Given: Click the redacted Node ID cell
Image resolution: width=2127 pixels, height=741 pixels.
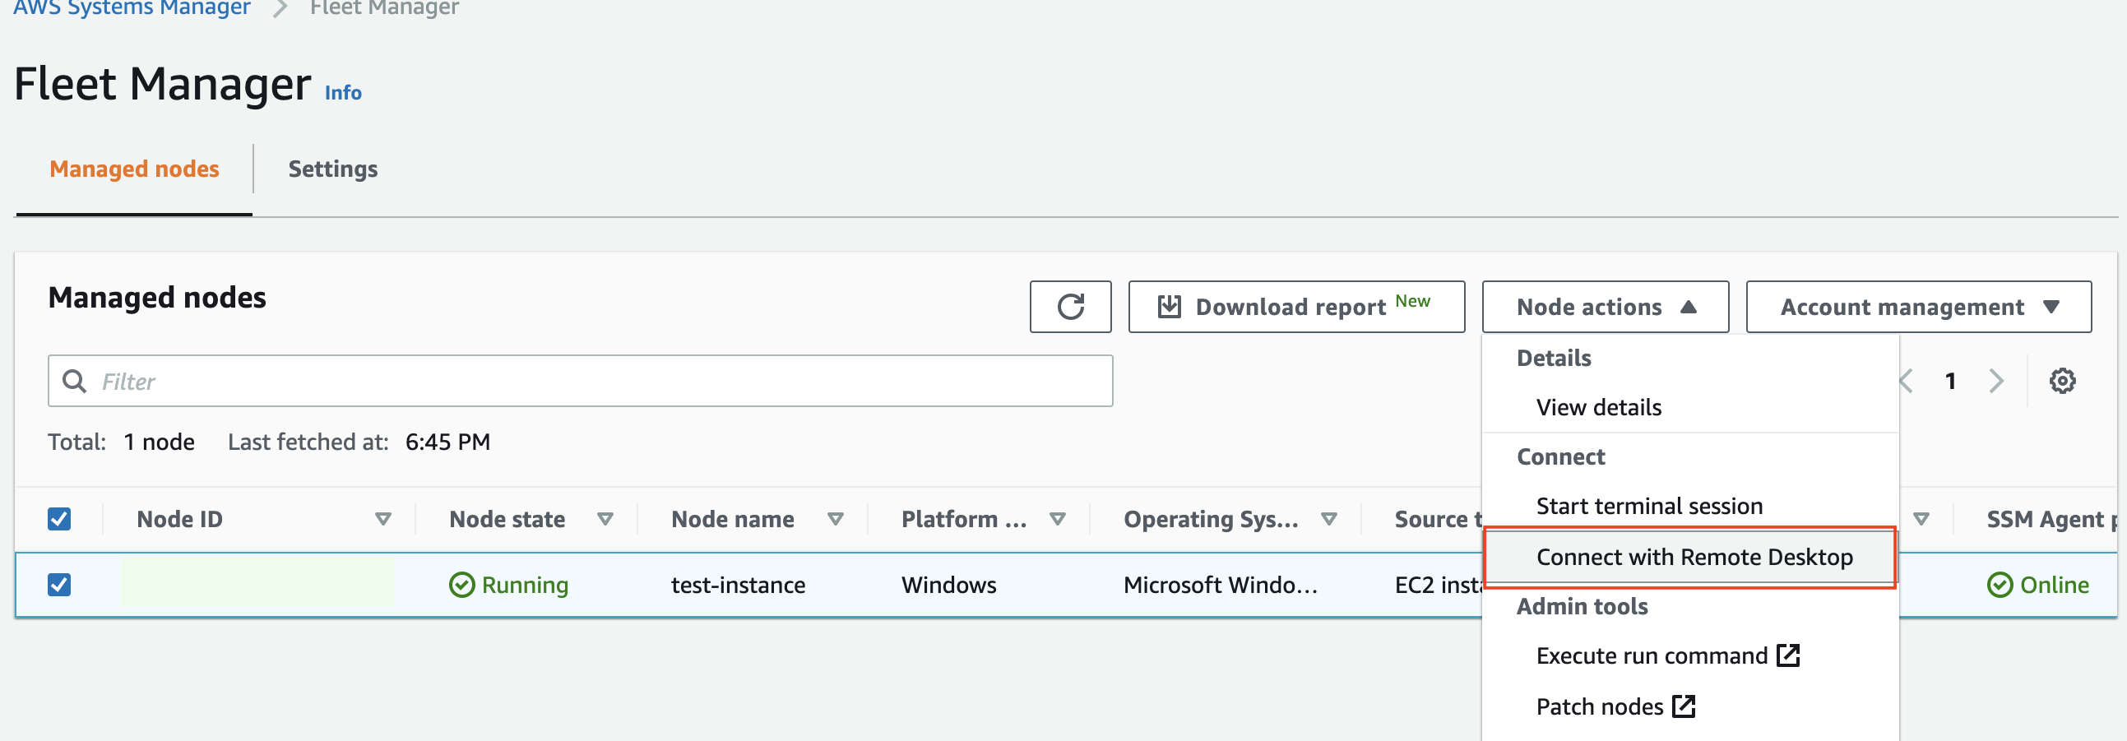Looking at the screenshot, I should [x=257, y=583].
